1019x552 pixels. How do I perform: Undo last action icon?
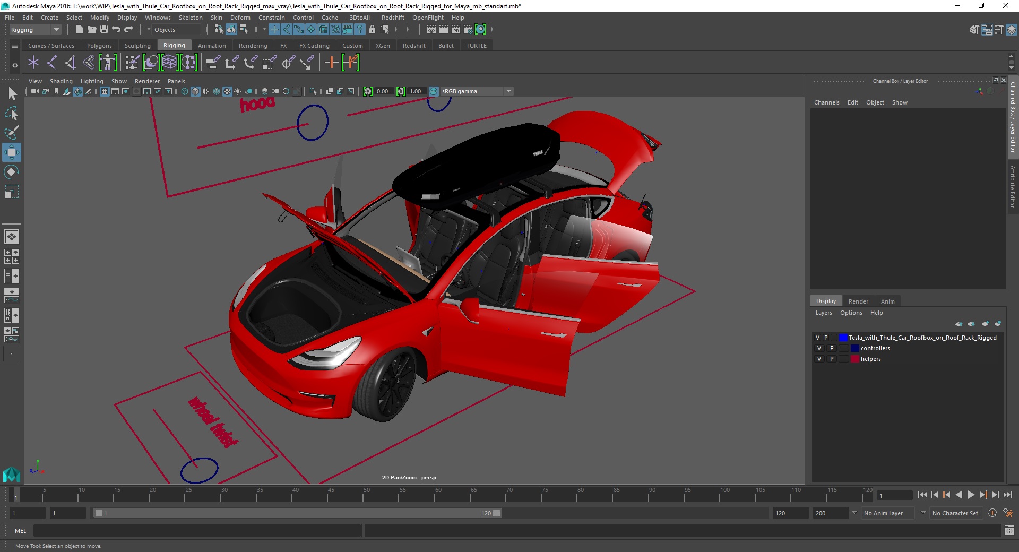point(116,30)
